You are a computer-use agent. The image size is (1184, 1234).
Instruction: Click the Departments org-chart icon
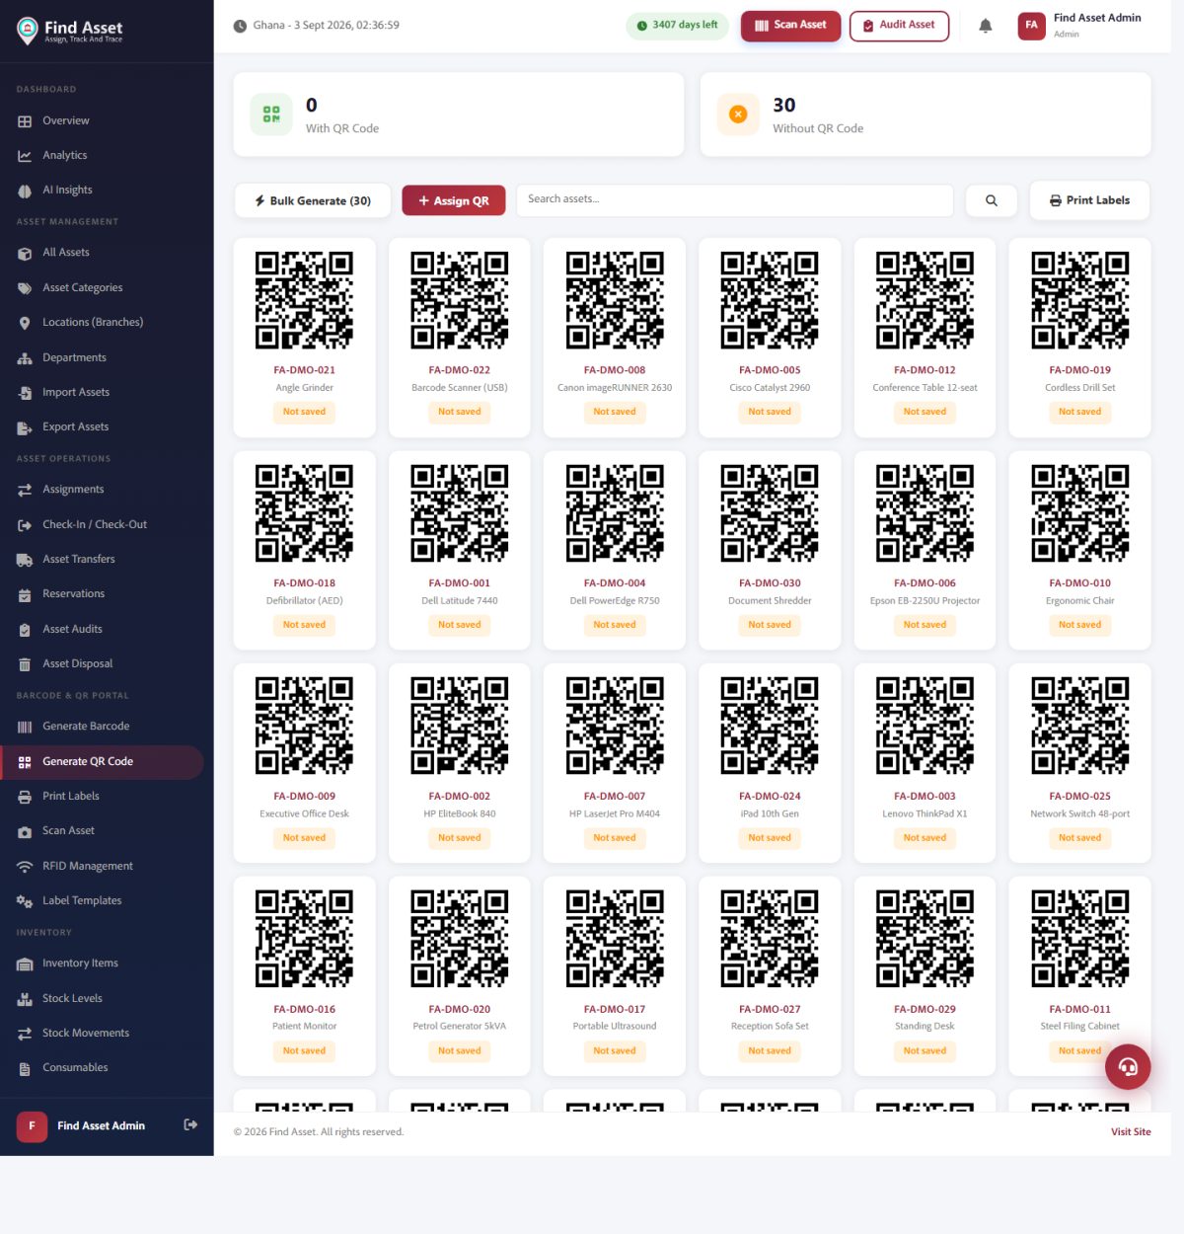(x=25, y=358)
